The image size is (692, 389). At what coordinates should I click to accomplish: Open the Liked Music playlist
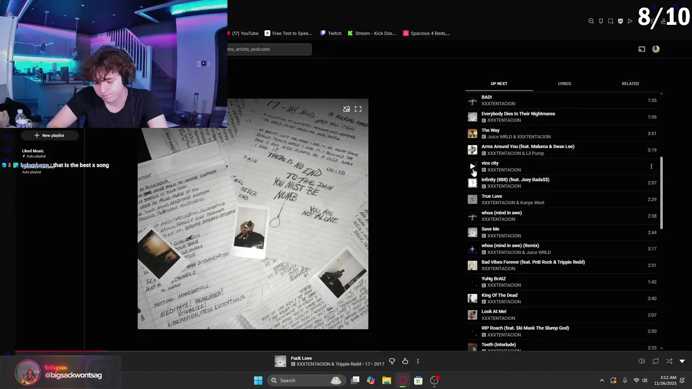pos(33,153)
